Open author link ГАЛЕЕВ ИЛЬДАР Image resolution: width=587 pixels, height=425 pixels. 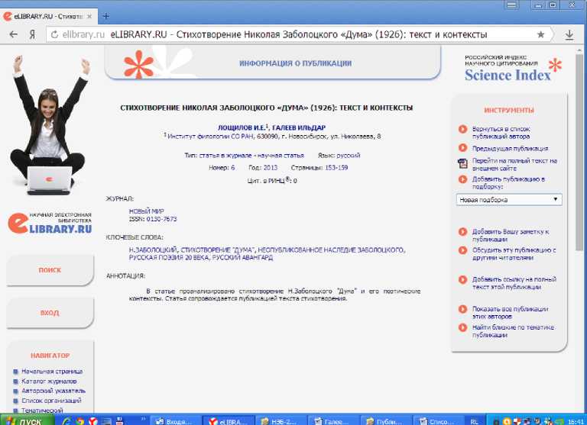coord(299,128)
